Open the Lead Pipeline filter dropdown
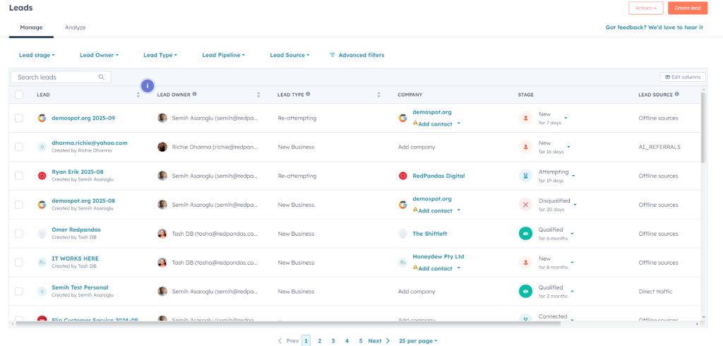This screenshot has width=723, height=346. [x=223, y=55]
